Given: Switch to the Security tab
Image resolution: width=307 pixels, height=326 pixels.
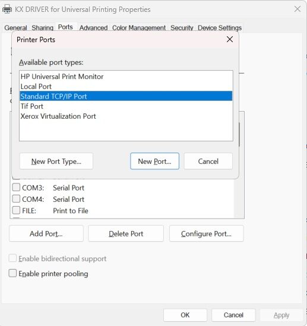Looking at the screenshot, I should 182,28.
